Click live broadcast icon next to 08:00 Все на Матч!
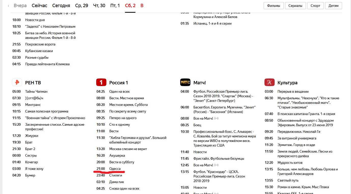The width and height of the screenshot is (351, 194). tap(217, 119)
